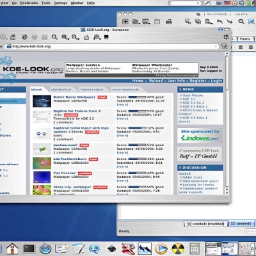Click the Login link
256x256 pixels.
(216, 81)
